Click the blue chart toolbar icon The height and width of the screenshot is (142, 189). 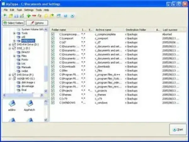coord(66,16)
